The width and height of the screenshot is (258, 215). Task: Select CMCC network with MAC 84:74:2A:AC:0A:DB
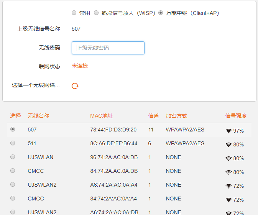pyautogui.click(x=13, y=171)
